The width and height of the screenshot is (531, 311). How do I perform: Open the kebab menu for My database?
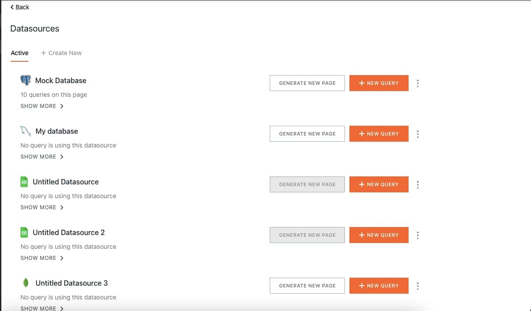click(x=418, y=134)
